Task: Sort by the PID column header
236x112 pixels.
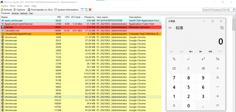Action: click(57, 17)
